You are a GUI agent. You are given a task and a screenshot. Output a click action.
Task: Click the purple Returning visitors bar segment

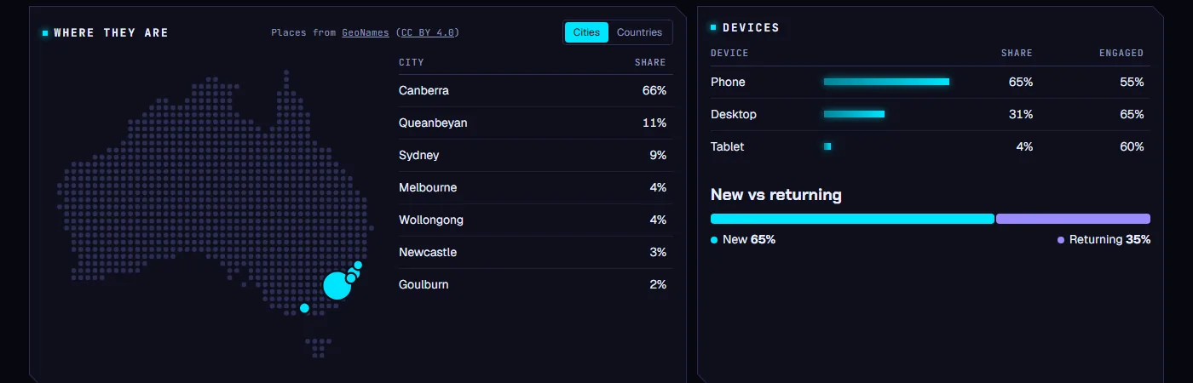tap(1073, 219)
